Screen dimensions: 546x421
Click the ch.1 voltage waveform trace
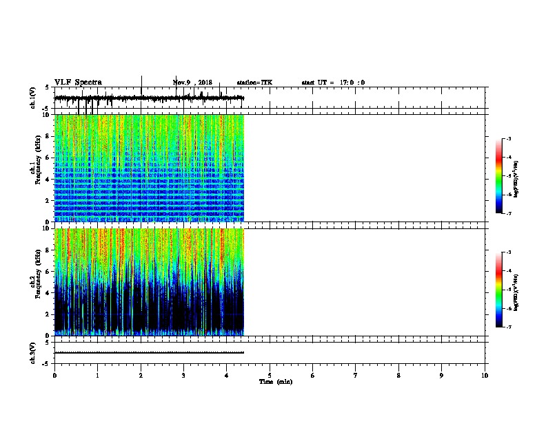click(150, 98)
